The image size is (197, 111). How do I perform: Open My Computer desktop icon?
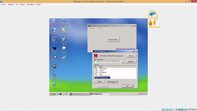pos(54,22)
